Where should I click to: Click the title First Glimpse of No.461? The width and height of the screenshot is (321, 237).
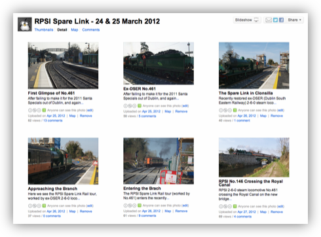pyautogui.click(x=51, y=93)
